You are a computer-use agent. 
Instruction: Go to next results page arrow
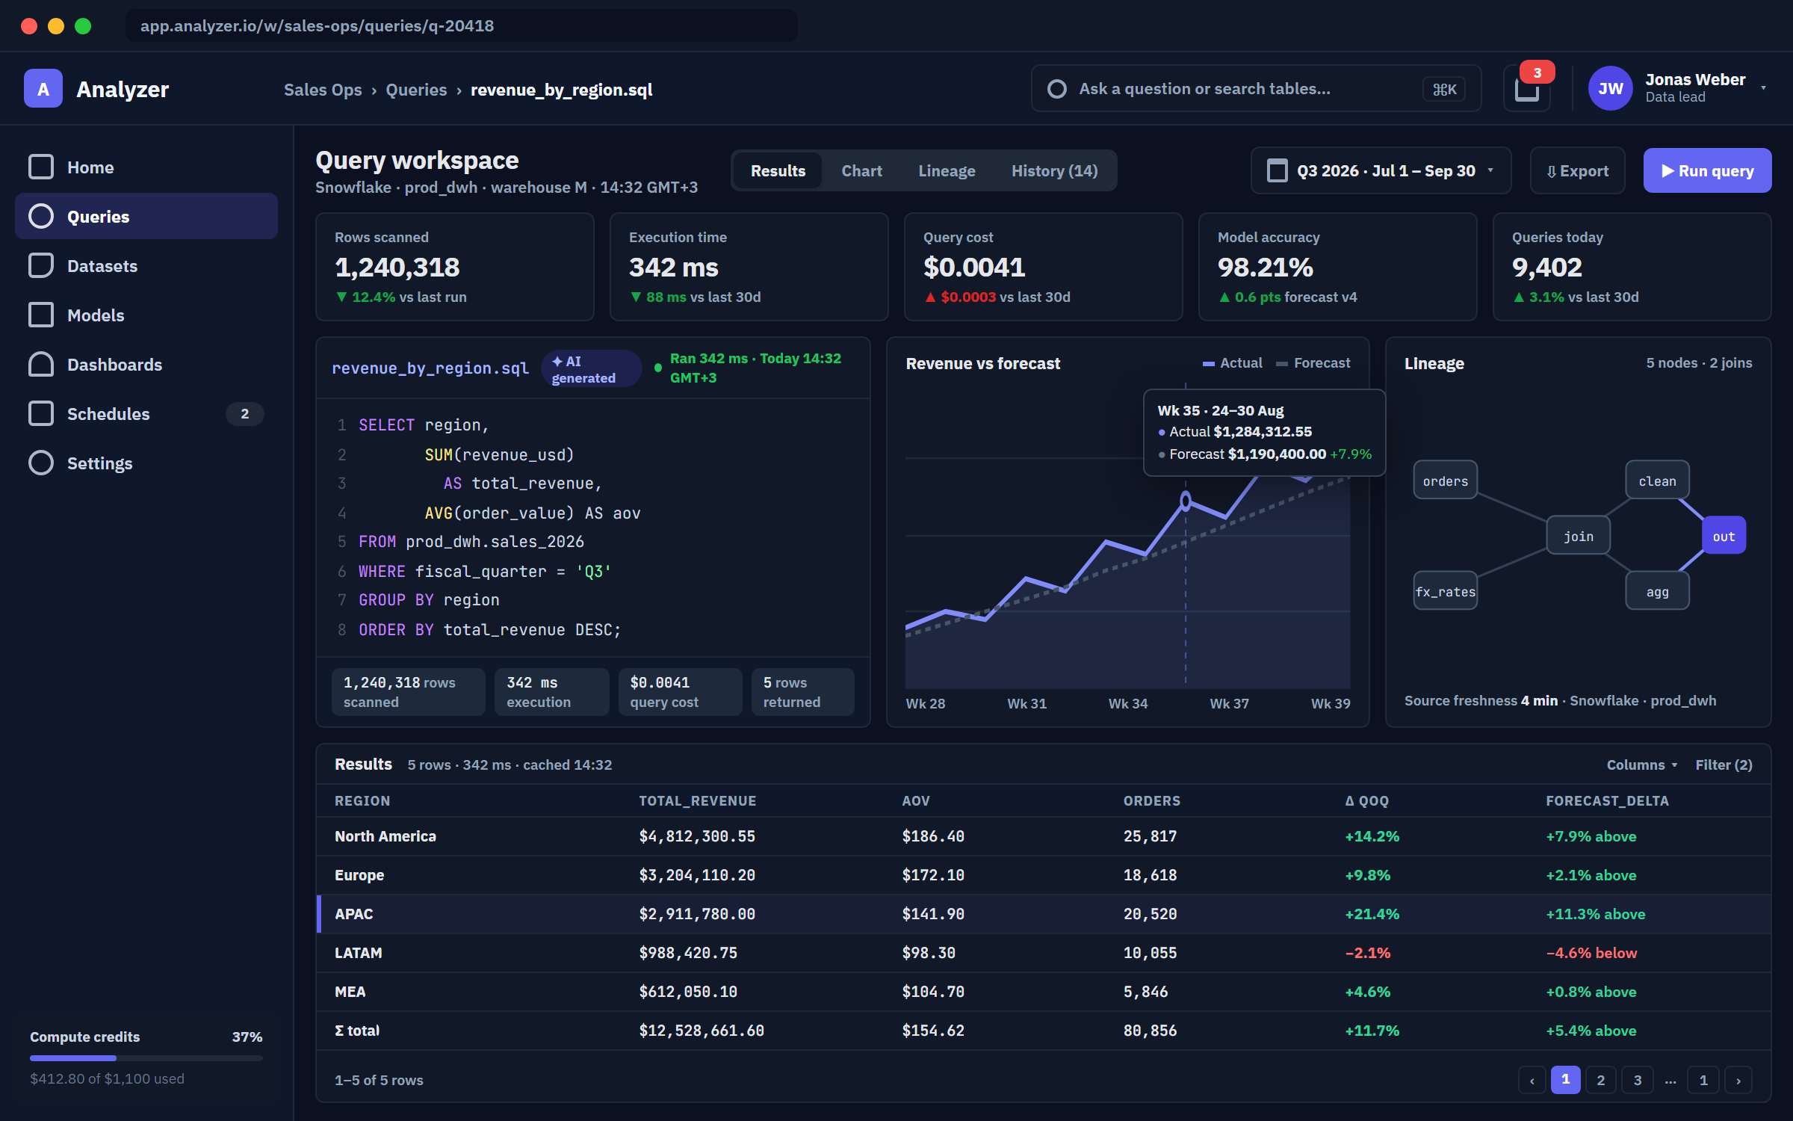(1738, 1080)
